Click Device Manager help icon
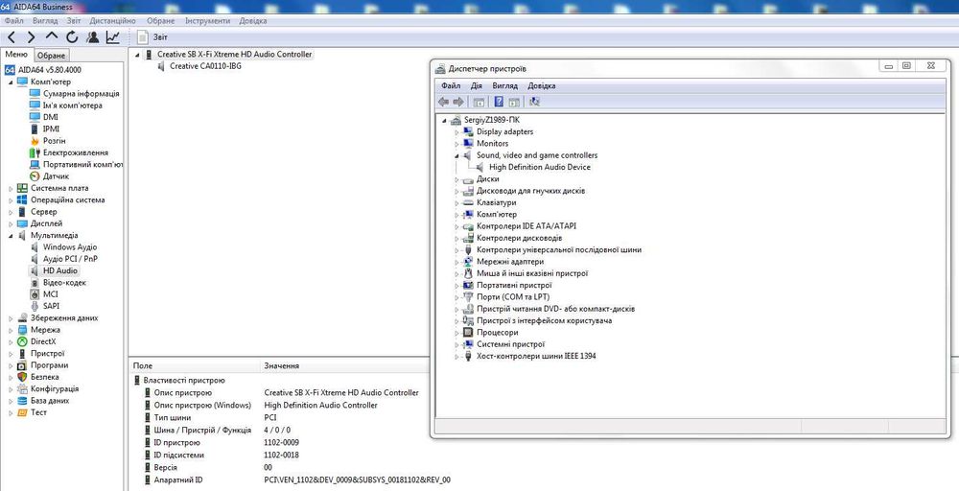 pos(499,102)
